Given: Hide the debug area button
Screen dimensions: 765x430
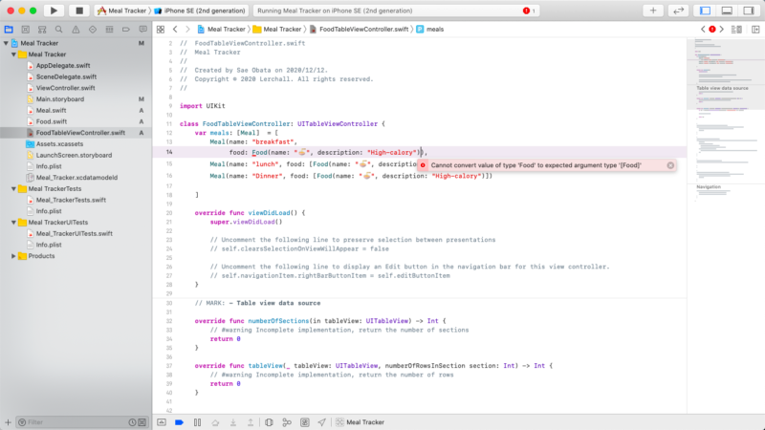Looking at the screenshot, I should tap(162, 422).
